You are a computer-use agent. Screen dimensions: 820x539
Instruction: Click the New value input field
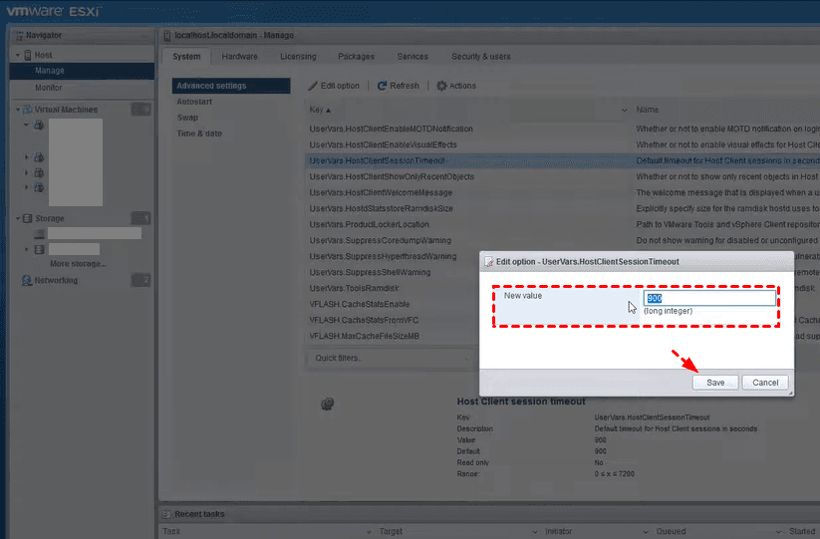(709, 298)
